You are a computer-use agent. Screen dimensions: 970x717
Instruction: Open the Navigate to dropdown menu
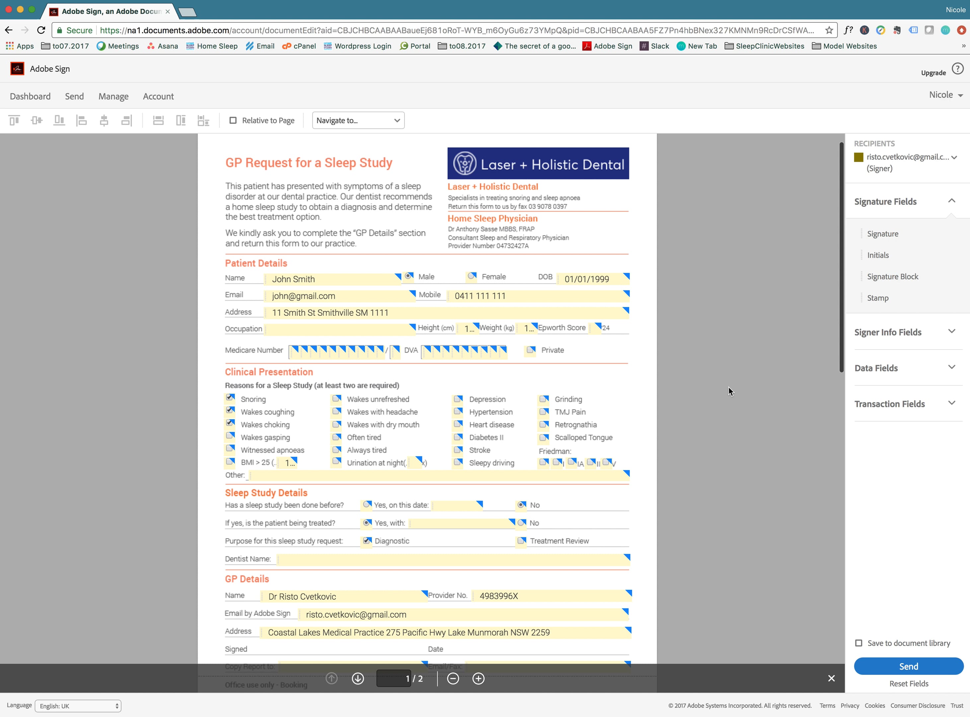(358, 120)
